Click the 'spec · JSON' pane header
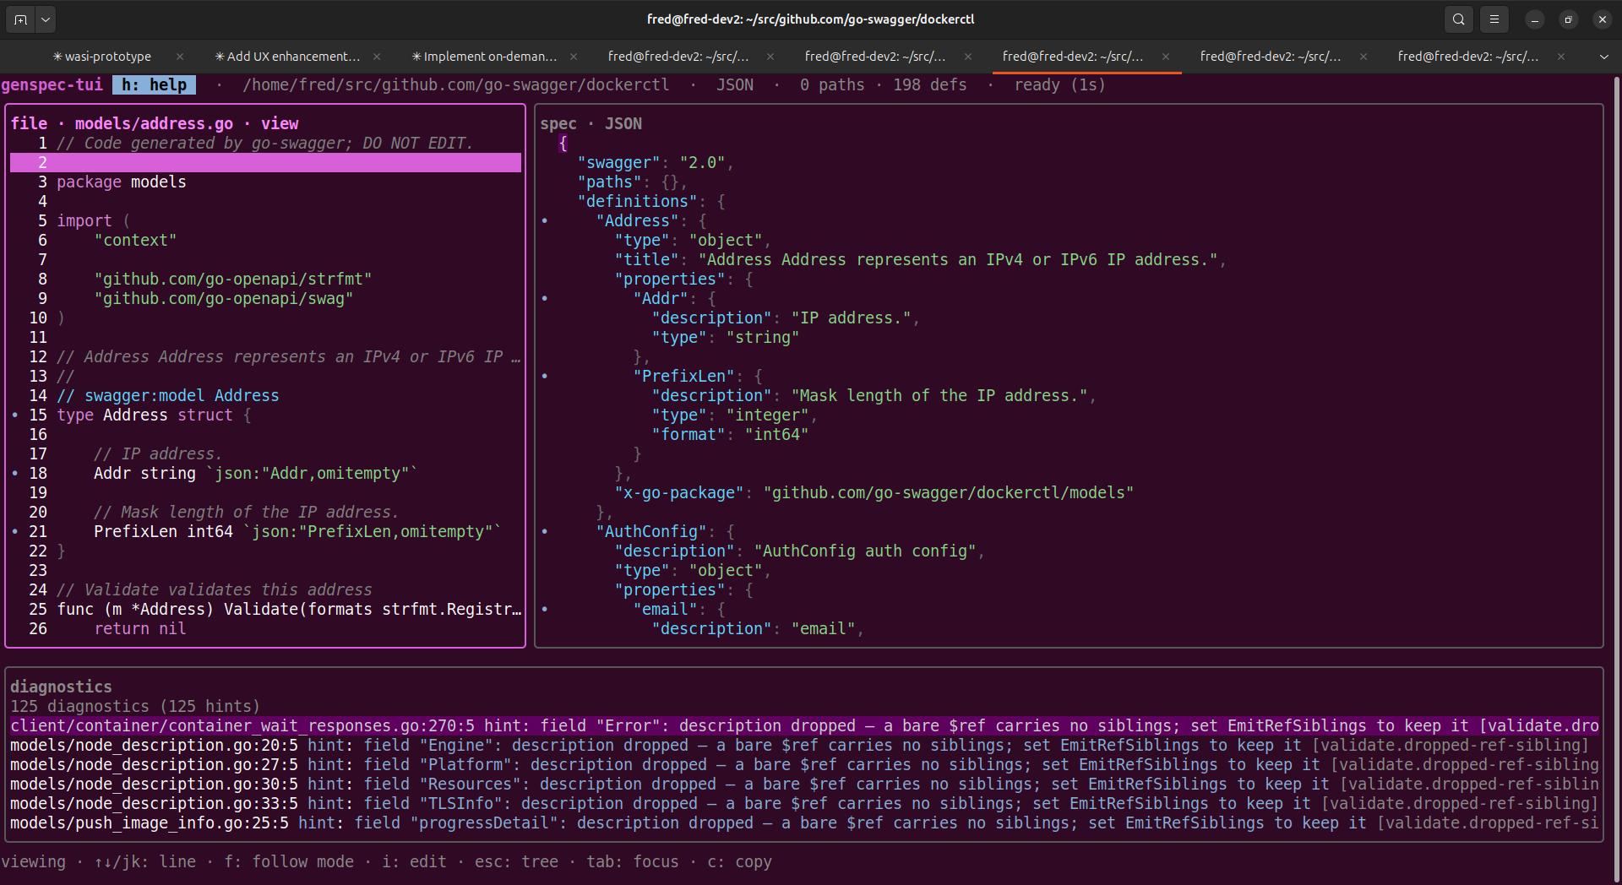Screen dimensions: 1622x885 (591, 123)
